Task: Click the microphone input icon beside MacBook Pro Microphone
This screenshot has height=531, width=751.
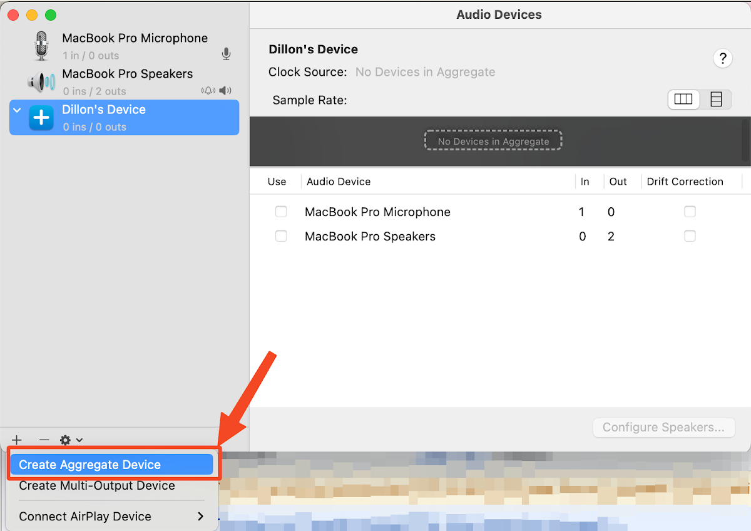Action: (226, 54)
